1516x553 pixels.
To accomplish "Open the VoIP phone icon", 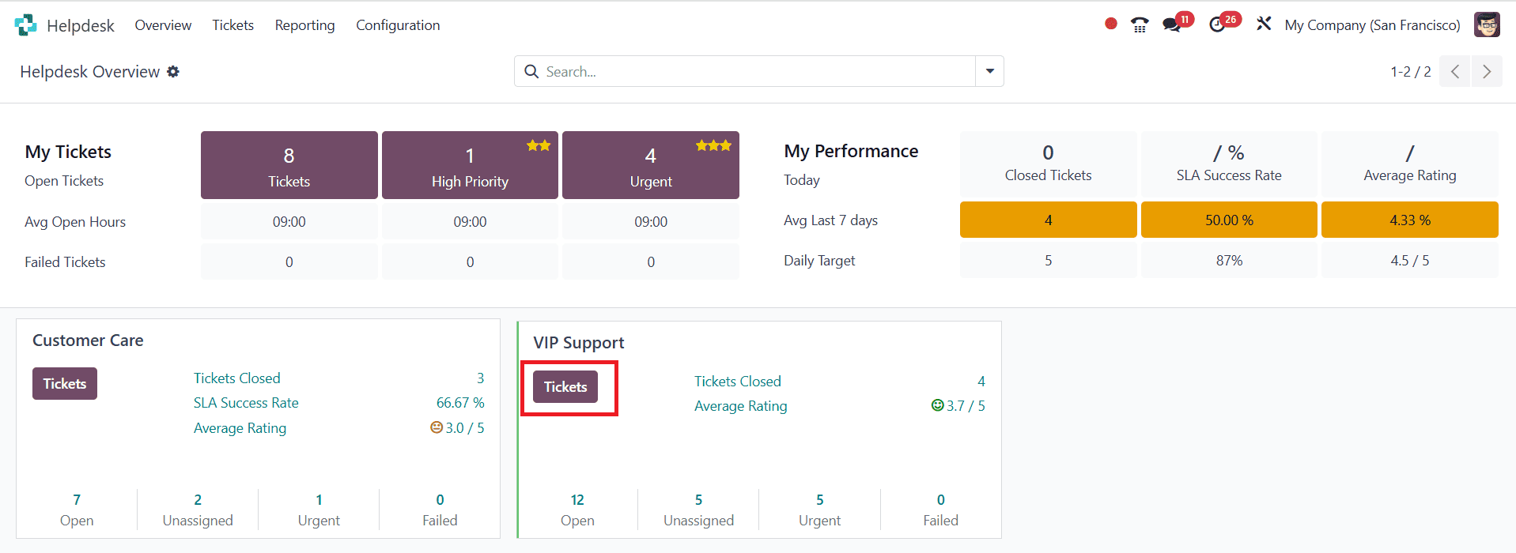I will coord(1140,24).
